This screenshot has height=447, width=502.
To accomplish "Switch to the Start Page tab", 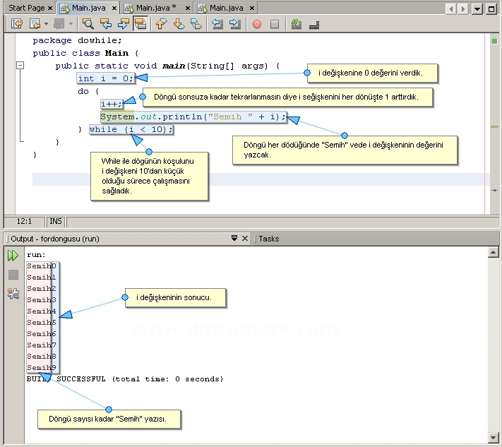I will coord(25,8).
